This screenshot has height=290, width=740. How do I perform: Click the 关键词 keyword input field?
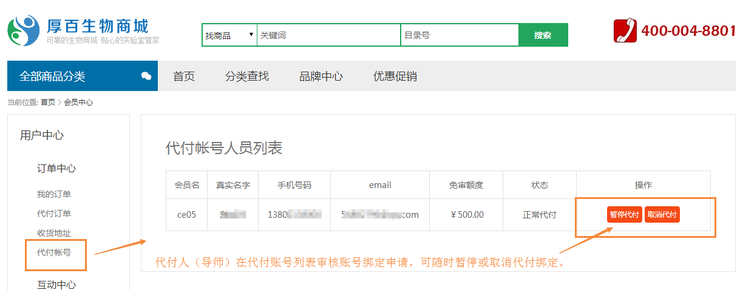pyautogui.click(x=328, y=35)
